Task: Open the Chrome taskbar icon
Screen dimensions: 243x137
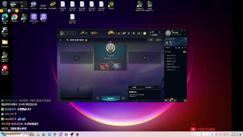Action: (55, 134)
